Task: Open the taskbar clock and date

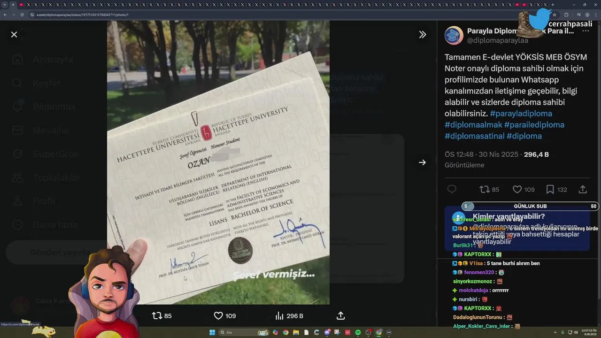Action: 589,332
